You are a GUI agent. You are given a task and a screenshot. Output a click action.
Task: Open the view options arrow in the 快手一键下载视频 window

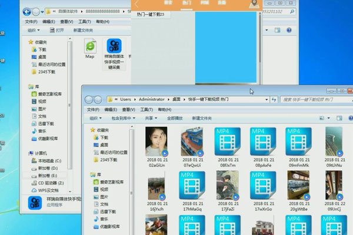pos(329,118)
